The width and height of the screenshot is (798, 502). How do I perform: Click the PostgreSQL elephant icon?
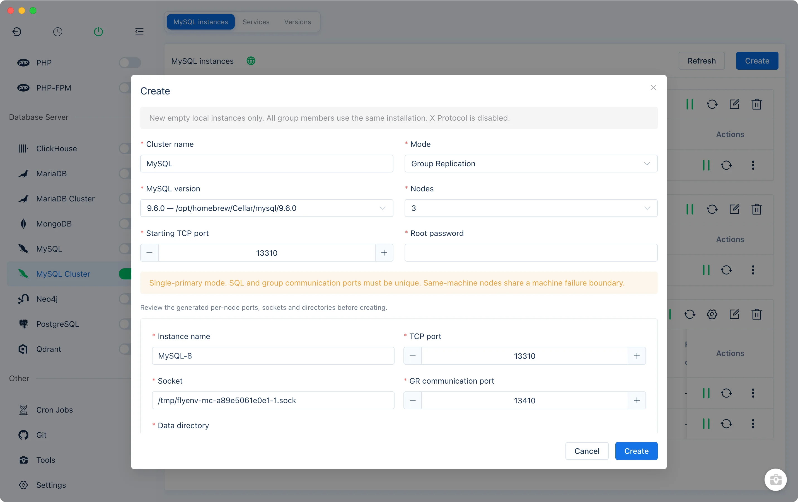23,324
